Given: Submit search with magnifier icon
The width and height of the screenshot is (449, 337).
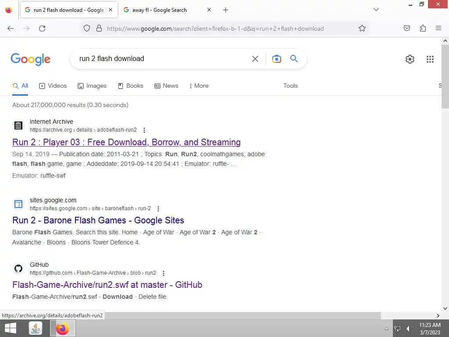Looking at the screenshot, I should [294, 59].
